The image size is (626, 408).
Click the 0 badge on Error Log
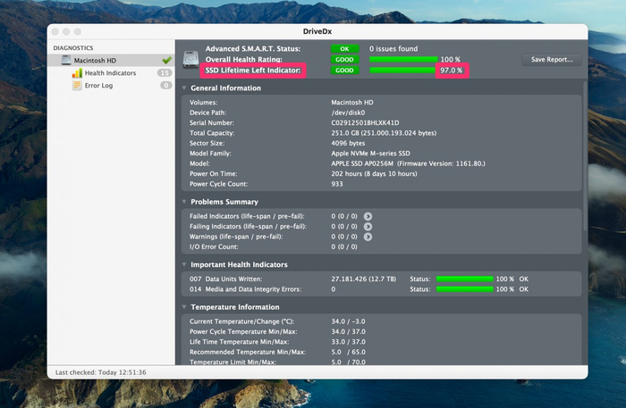tap(166, 86)
